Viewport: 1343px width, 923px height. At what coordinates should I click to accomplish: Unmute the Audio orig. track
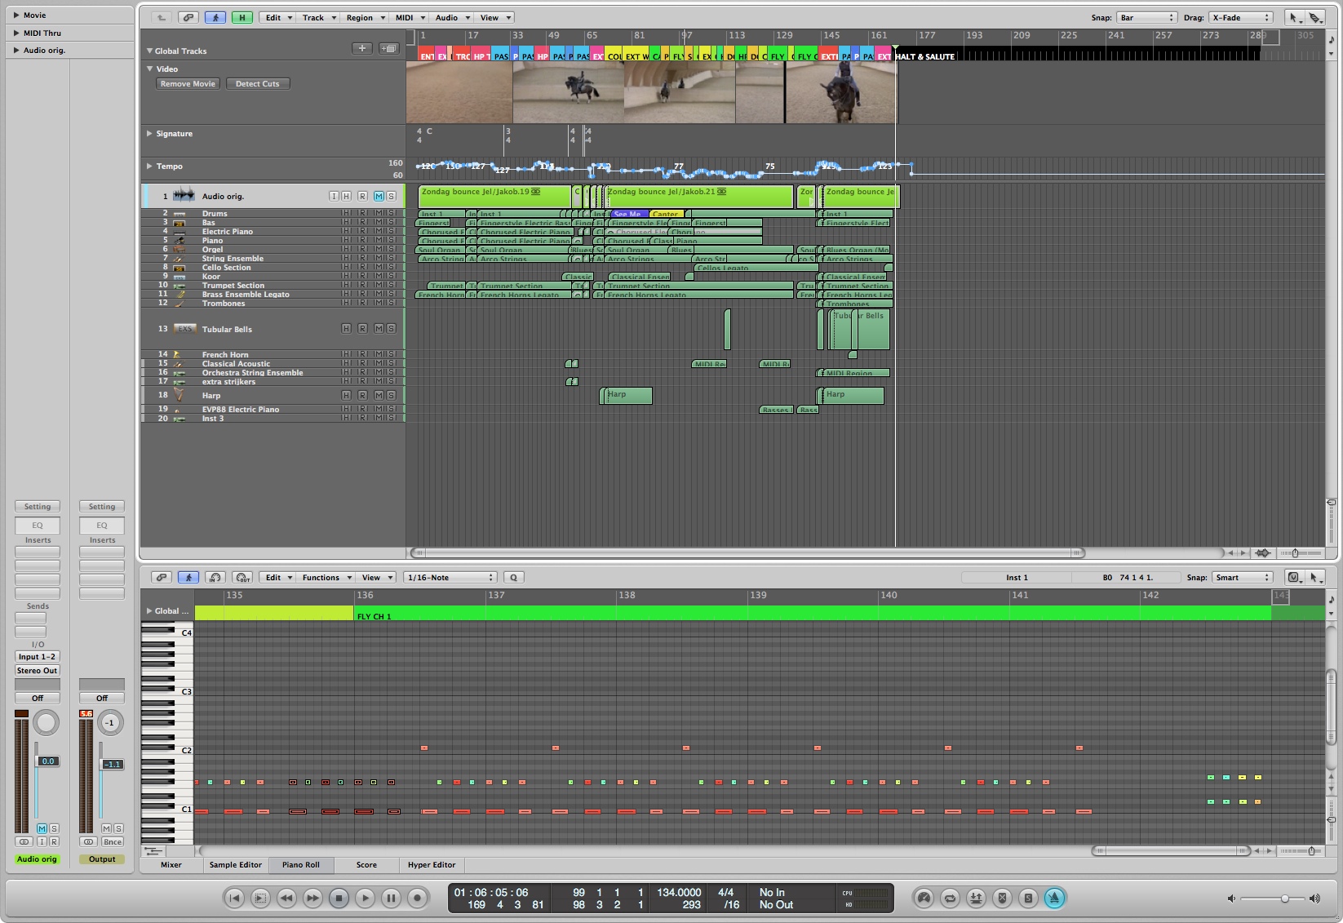click(x=379, y=197)
